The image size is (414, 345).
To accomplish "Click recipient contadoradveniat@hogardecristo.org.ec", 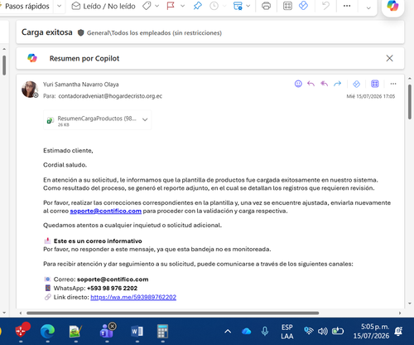I will click(110, 96).
